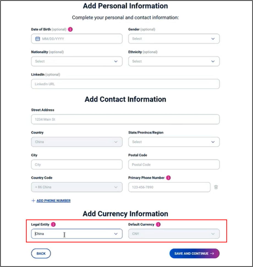Click the calendar icon in the date field
This screenshot has width=253, height=267.
pyautogui.click(x=38, y=39)
